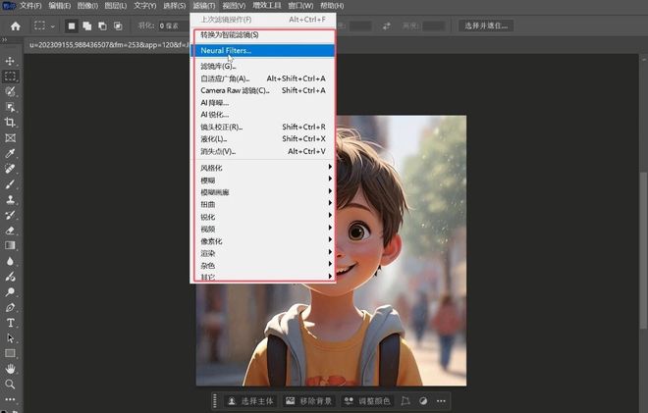Select the History Brush tool
The width and height of the screenshot is (648, 413).
click(x=10, y=215)
